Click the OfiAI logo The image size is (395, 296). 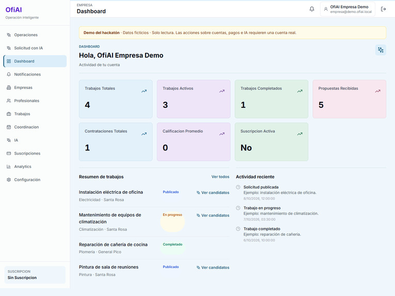click(13, 10)
